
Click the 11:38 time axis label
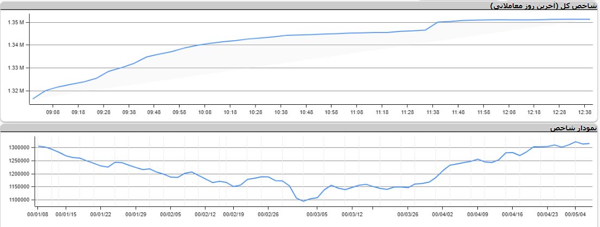432,112
